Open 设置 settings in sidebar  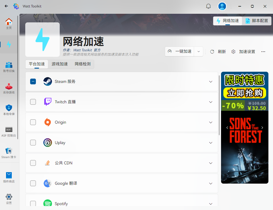[x=9, y=199]
